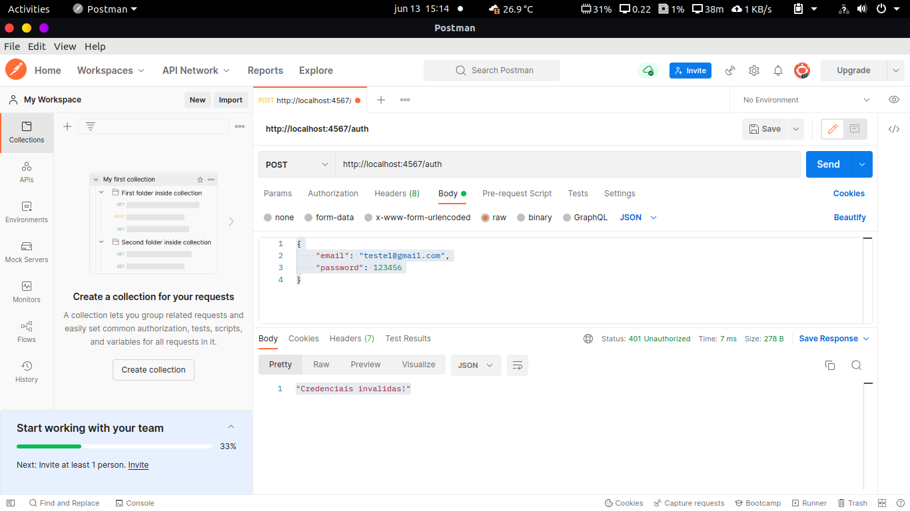Open collections panel more options dots
This screenshot has height=511, width=910.
240,126
